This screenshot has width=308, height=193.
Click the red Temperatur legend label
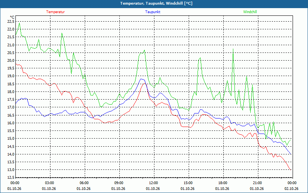55,12
